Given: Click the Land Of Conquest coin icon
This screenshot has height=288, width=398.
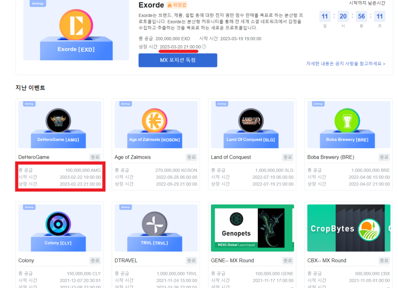Looking at the screenshot, I should click(251, 121).
